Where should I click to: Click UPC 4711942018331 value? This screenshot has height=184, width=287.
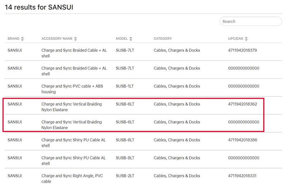click(x=242, y=176)
